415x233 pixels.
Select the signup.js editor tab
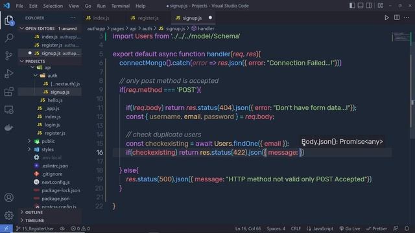click(192, 18)
